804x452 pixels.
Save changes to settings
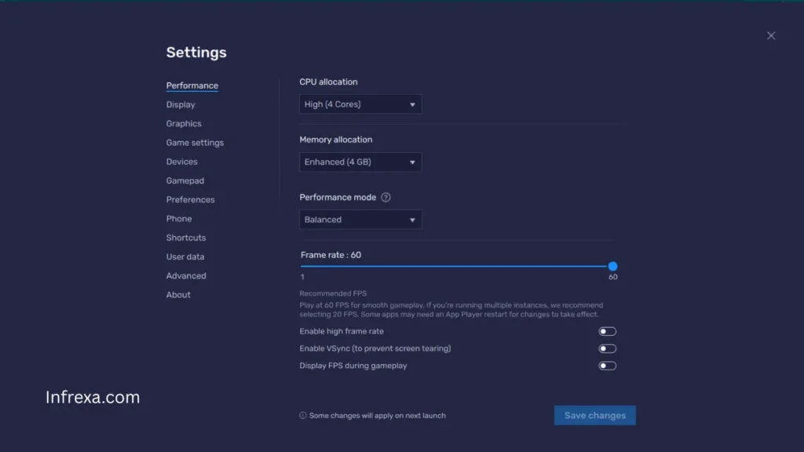point(594,415)
